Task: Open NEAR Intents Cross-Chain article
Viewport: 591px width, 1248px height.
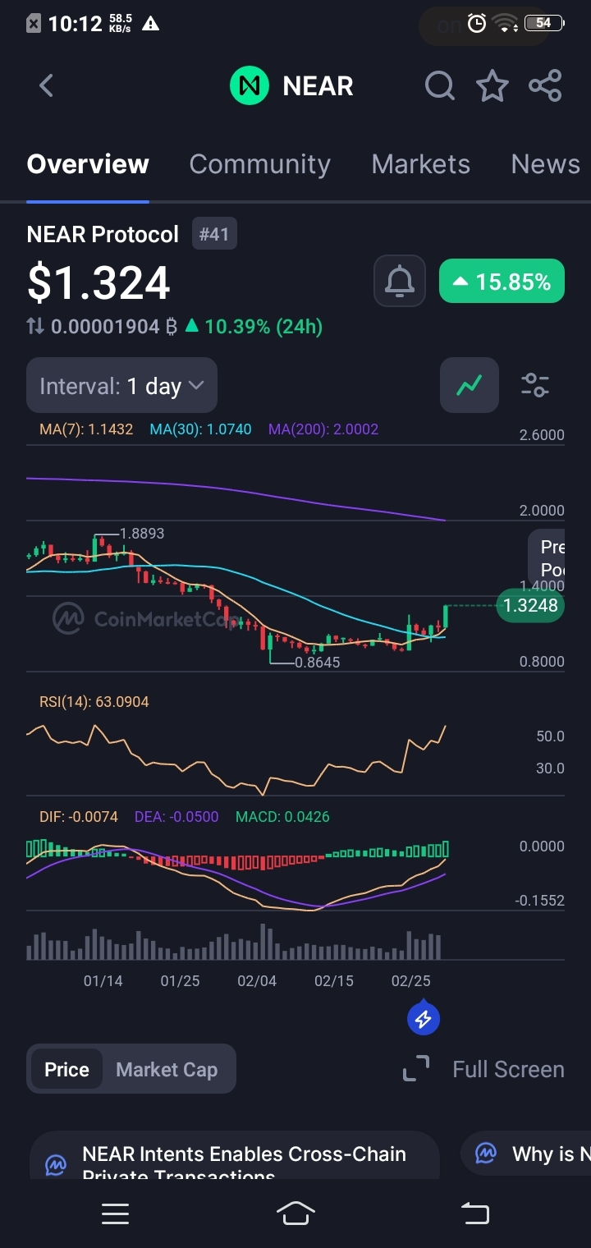Action: coord(234,1155)
